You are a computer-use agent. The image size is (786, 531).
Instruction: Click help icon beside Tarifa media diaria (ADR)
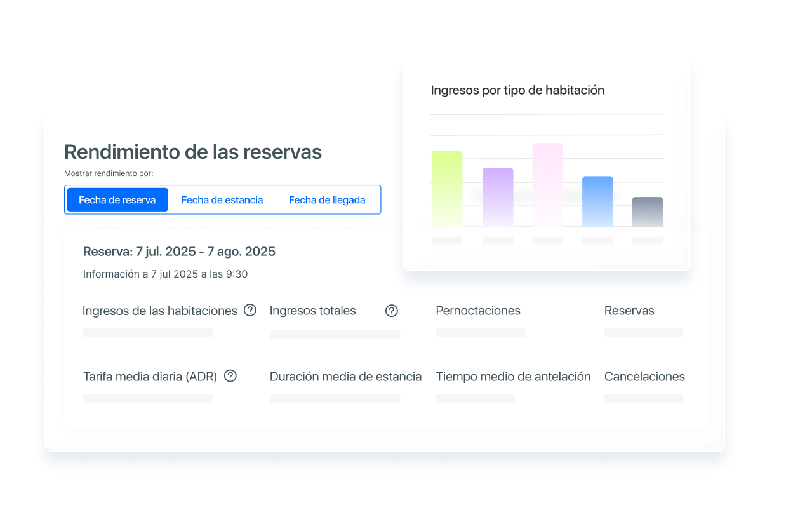(230, 376)
